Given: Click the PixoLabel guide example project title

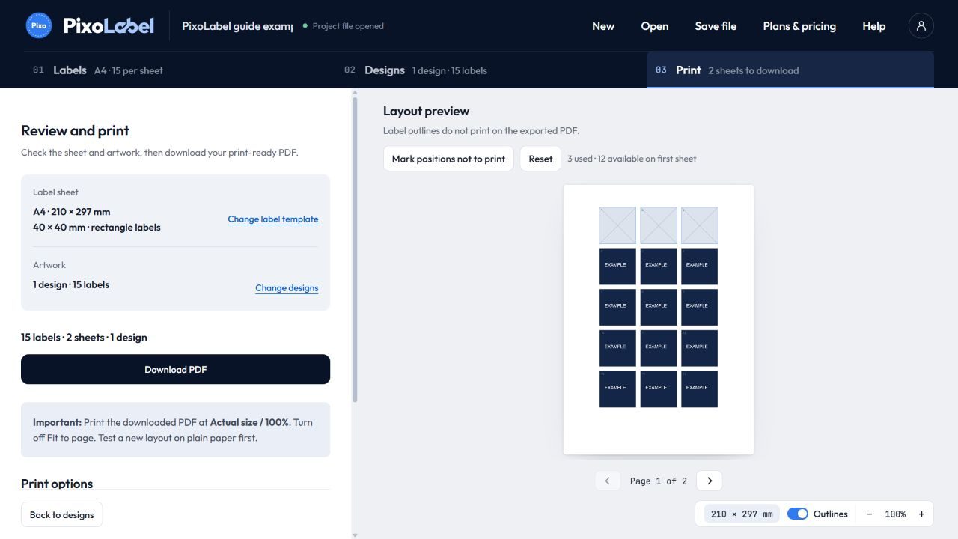Looking at the screenshot, I should [238, 26].
